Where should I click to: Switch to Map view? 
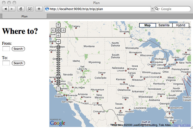147,25
